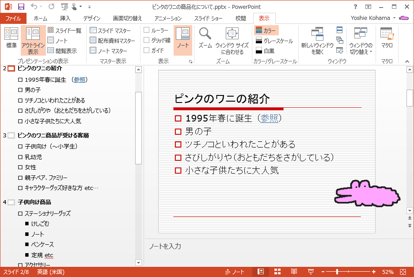
Task: Switch to the ホーム tab
Action: pyautogui.click(x=40, y=18)
